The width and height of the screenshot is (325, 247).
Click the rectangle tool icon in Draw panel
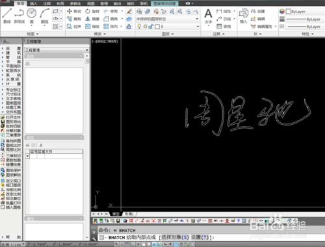point(55,11)
